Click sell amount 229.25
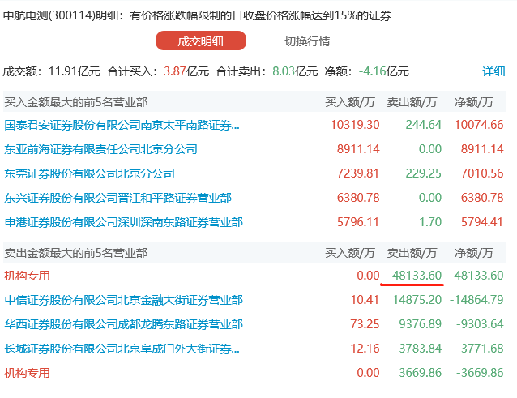The width and height of the screenshot is (517, 398). point(424,173)
